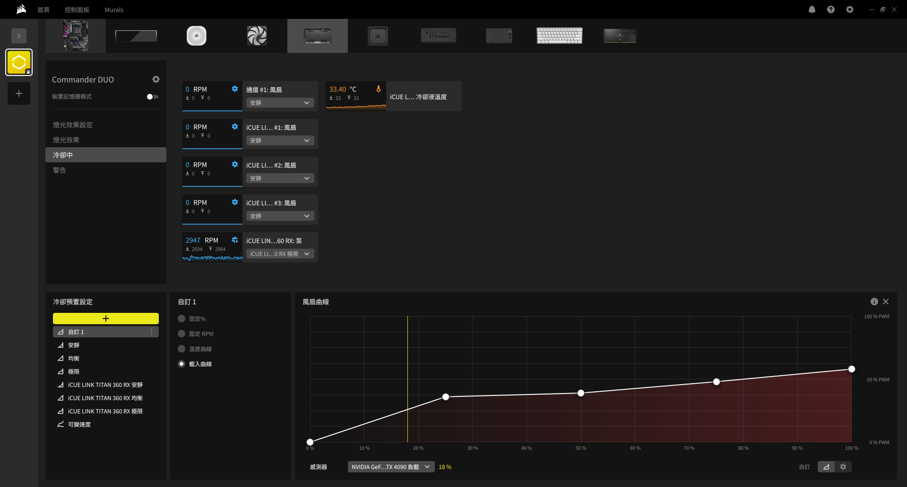Click the yellow add preset button
The image size is (907, 487).
pyautogui.click(x=106, y=319)
